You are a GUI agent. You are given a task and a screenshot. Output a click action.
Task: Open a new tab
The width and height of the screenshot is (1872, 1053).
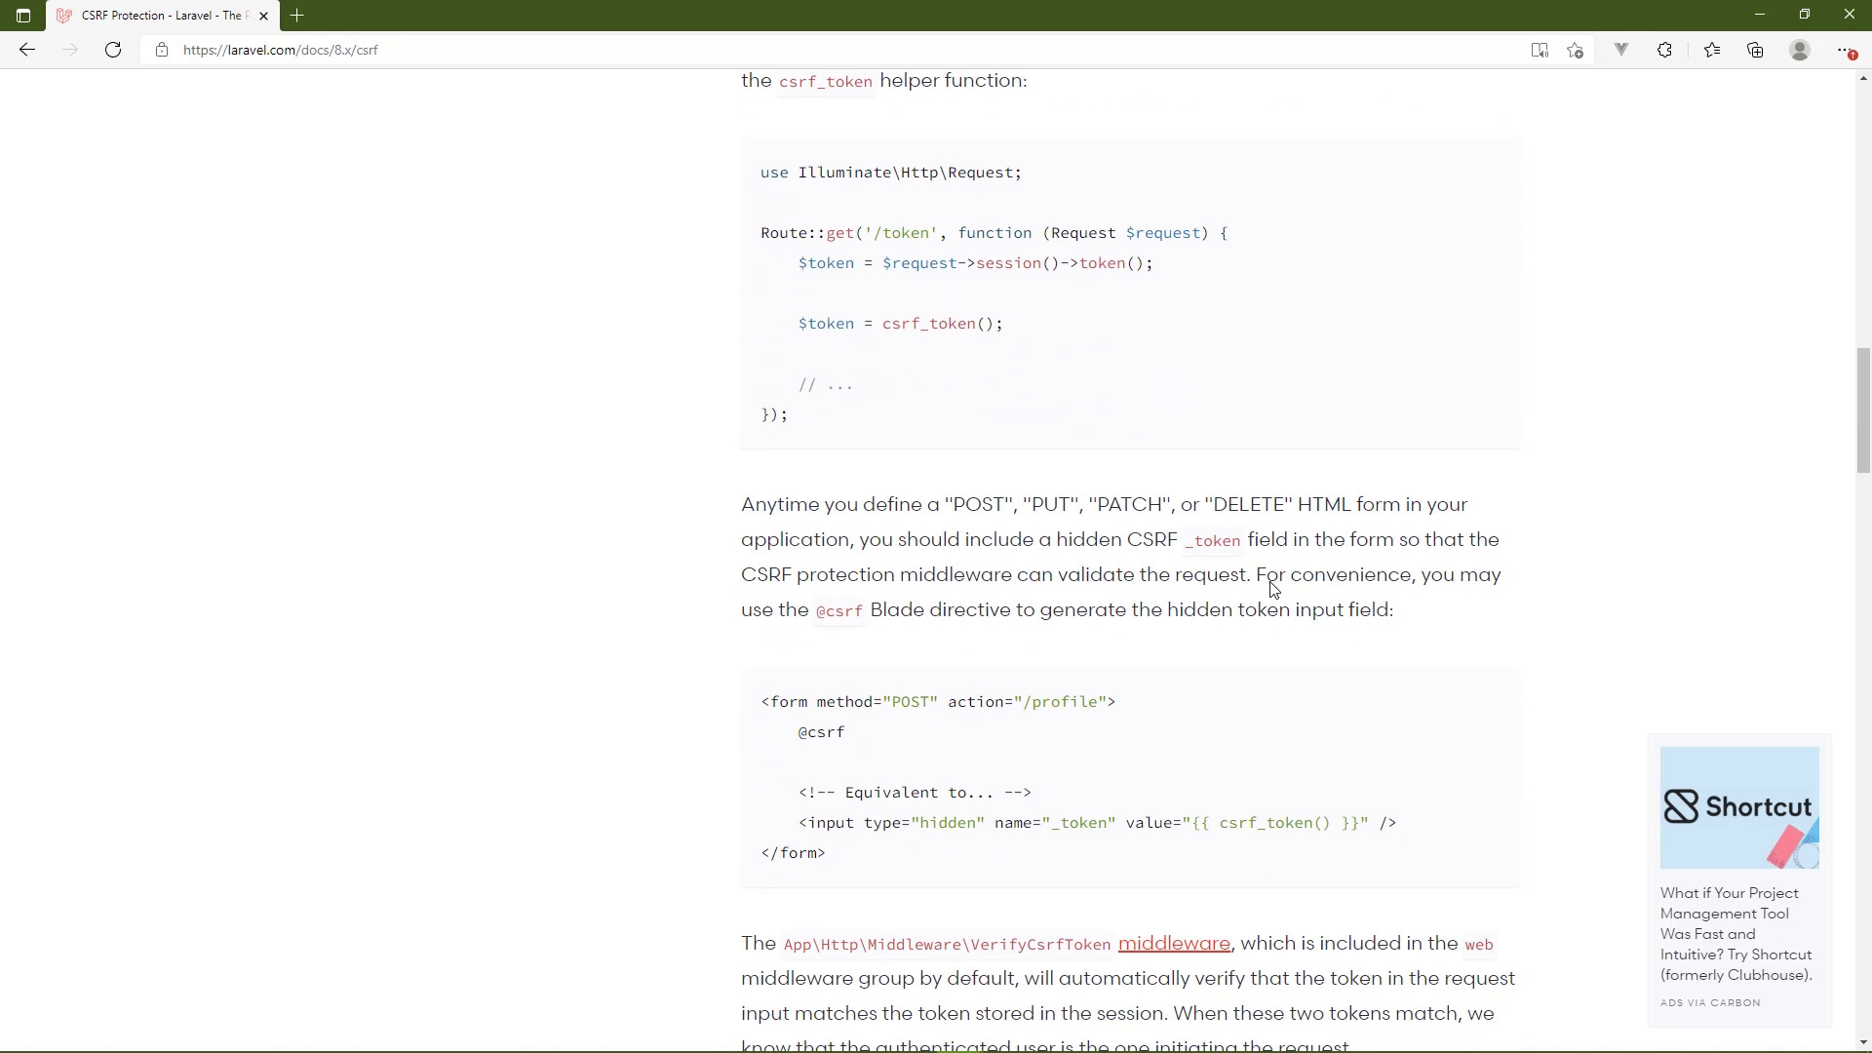pos(297,16)
